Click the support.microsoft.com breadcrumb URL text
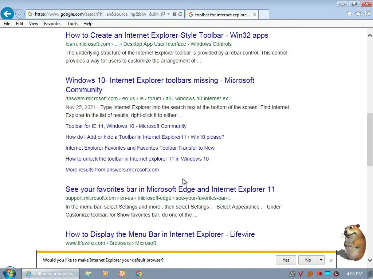The height and width of the screenshot is (279, 373). [x=149, y=198]
